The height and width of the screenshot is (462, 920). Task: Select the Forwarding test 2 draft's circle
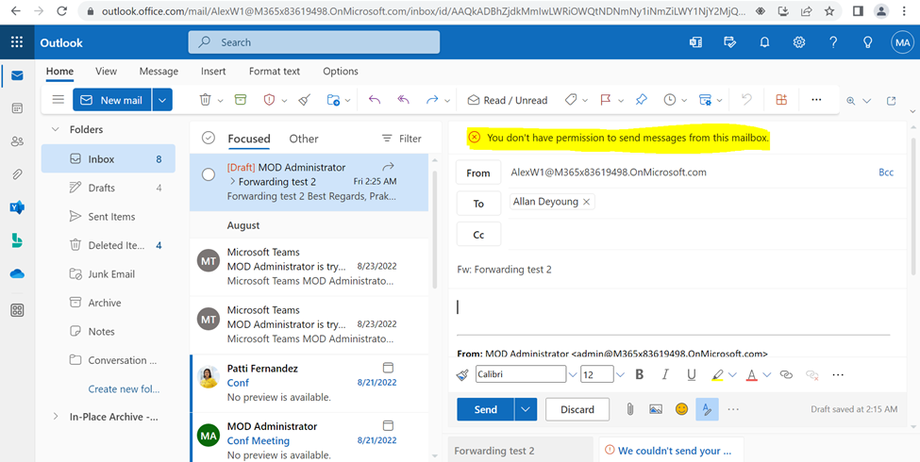pyautogui.click(x=209, y=174)
